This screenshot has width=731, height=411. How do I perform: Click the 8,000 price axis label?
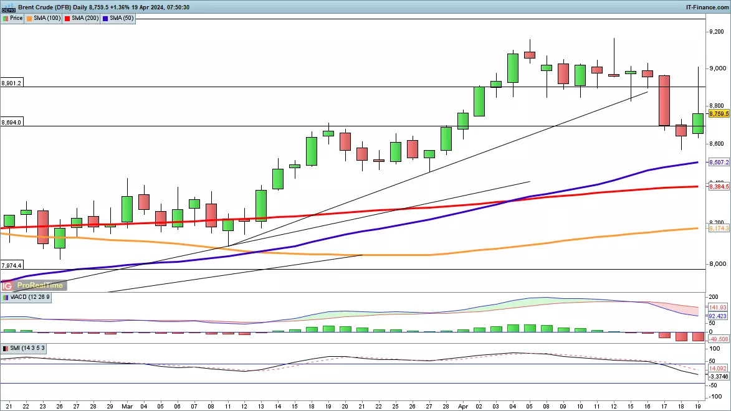click(717, 264)
